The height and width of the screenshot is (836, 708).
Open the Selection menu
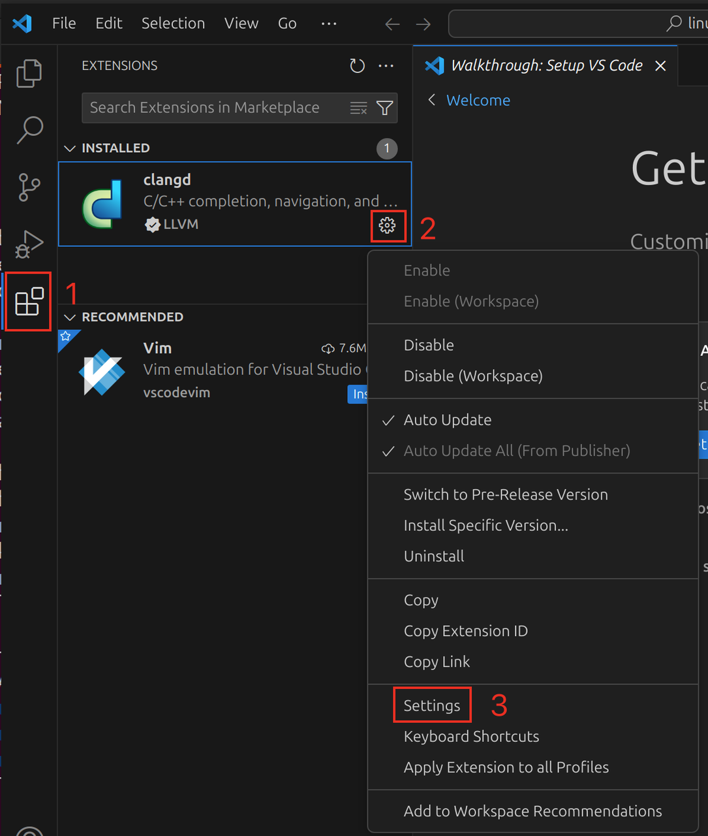[x=173, y=24]
